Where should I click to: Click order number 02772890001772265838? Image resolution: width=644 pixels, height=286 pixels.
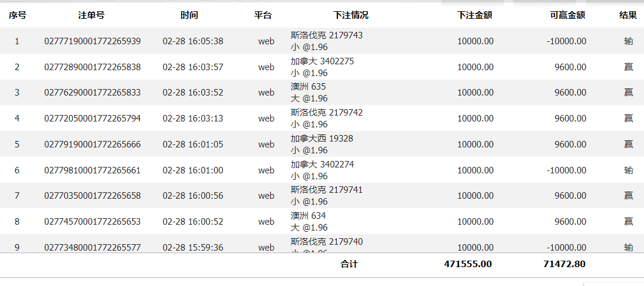93,67
